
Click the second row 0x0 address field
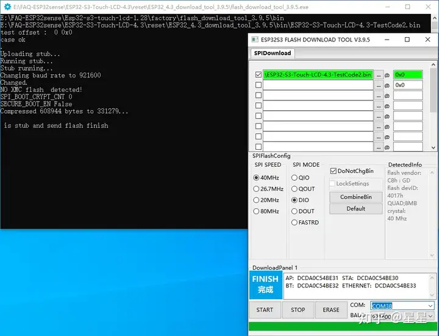pos(408,85)
